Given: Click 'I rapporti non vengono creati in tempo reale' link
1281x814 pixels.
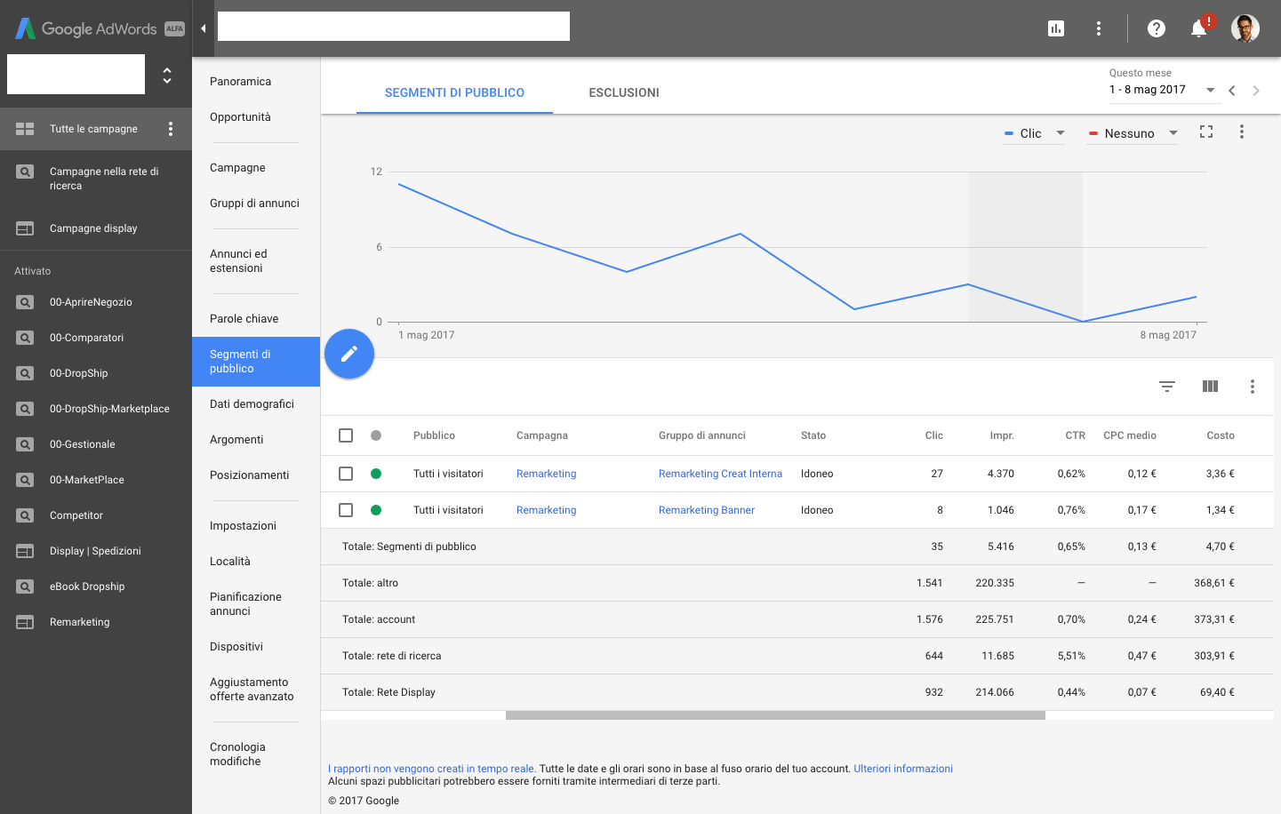Looking at the screenshot, I should [432, 769].
